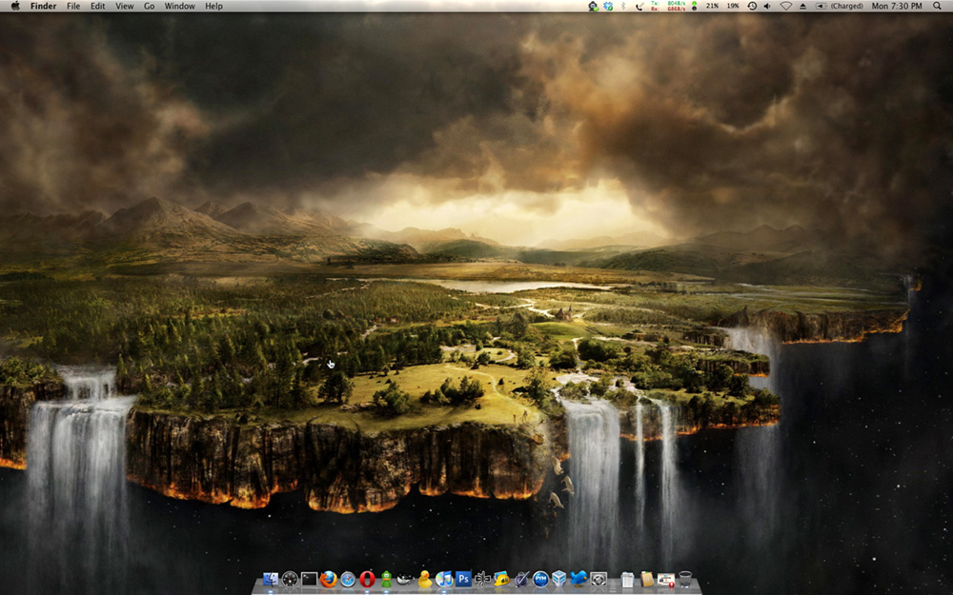Open Spotlight search magnifying glass
This screenshot has width=953, height=595.
point(938,6)
